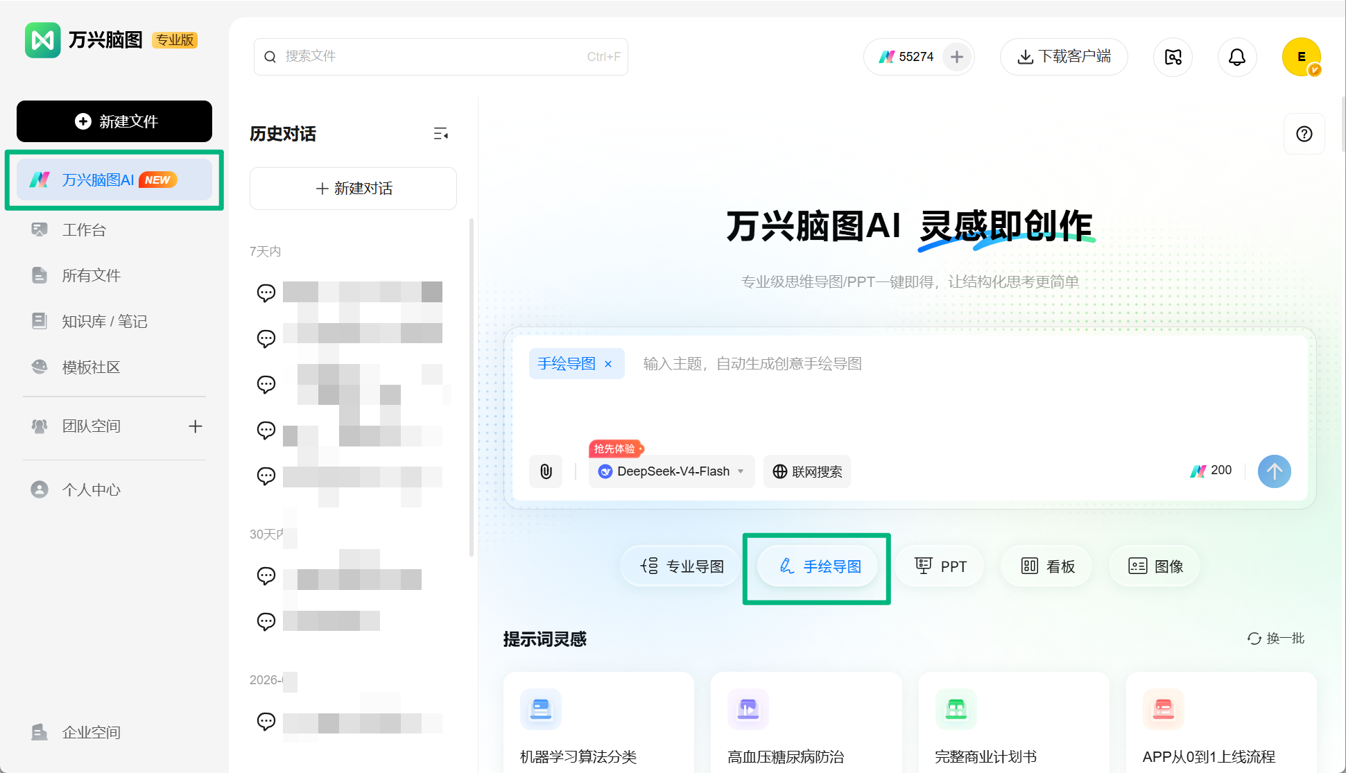Select the 专业导图 mode
Screen dimensions: 1346x773
681,566
